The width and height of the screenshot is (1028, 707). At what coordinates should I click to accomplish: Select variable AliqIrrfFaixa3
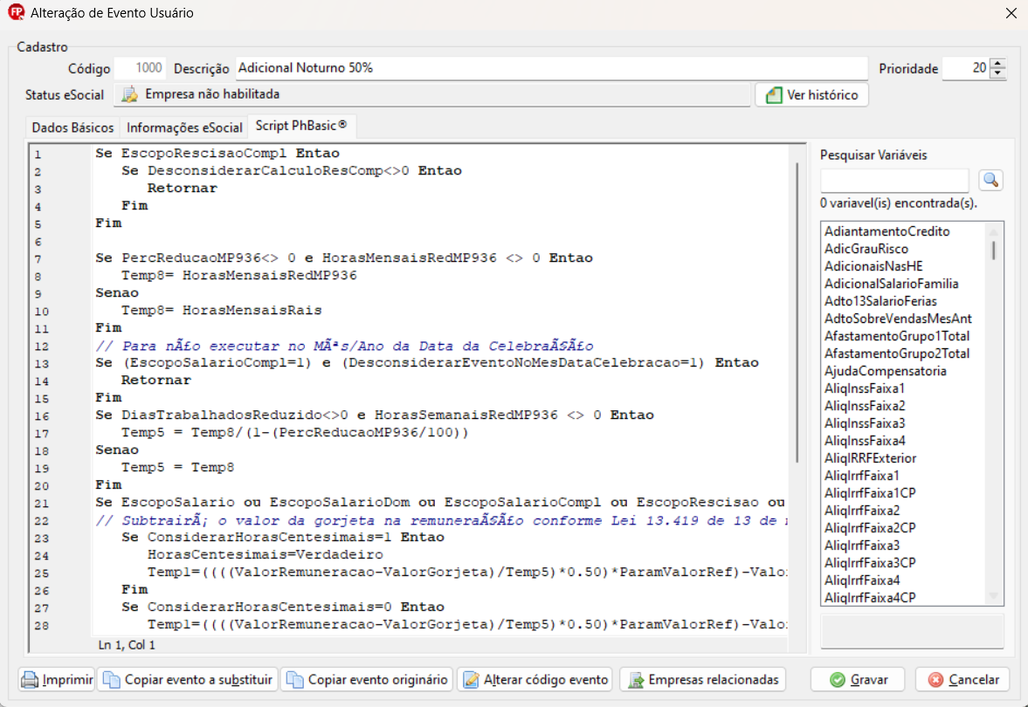pos(861,546)
